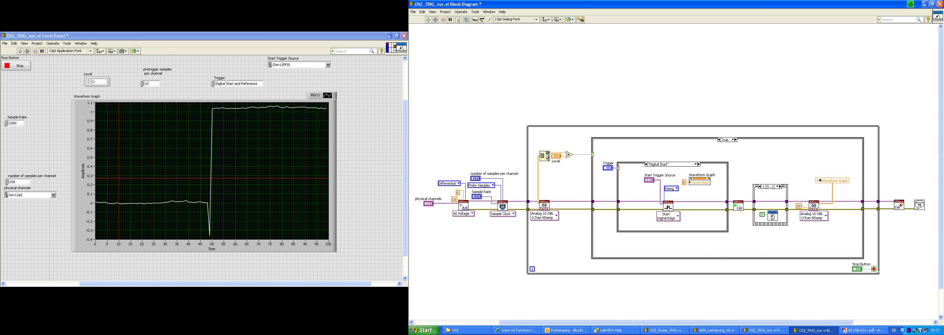Click the greater-than comparison node
The width and height of the screenshot is (944, 335).
[x=569, y=155]
